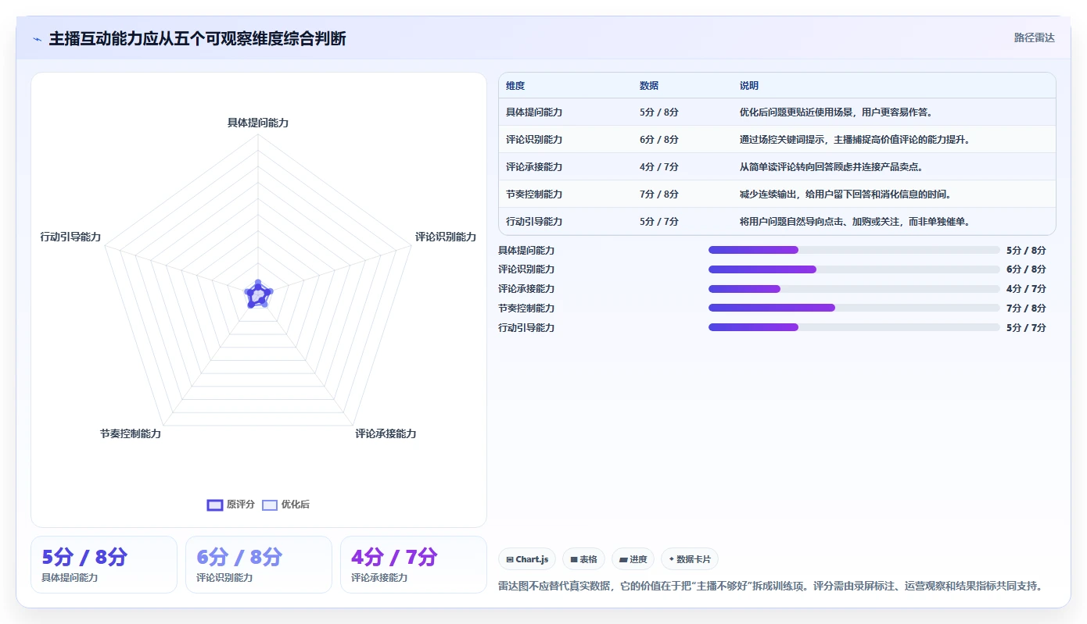This screenshot has width=1087, height=624.
Task: Click the 具体提问能力 progress bar
Action: [854, 250]
